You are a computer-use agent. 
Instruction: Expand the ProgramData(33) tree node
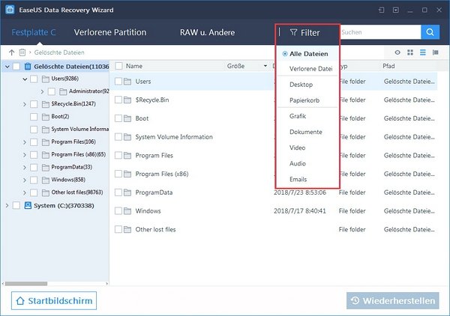(25, 167)
